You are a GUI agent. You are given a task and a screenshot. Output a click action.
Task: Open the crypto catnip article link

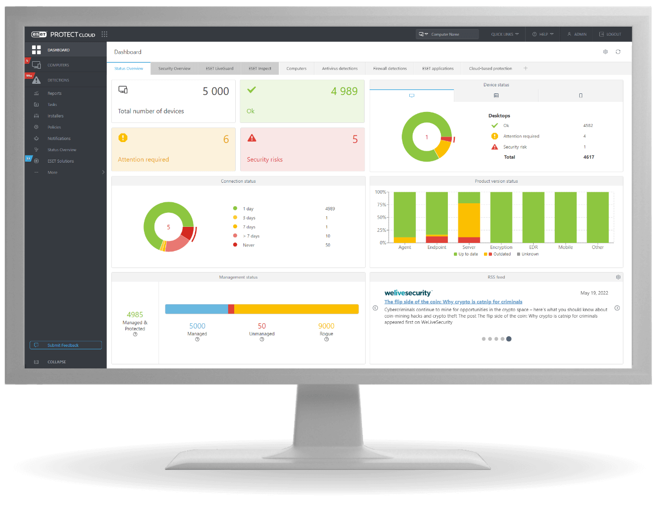coord(453,302)
